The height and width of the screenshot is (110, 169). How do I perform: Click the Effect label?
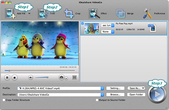tap(104, 14)
